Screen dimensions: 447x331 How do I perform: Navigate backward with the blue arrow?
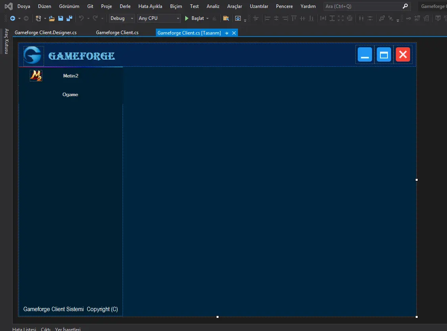pos(13,18)
